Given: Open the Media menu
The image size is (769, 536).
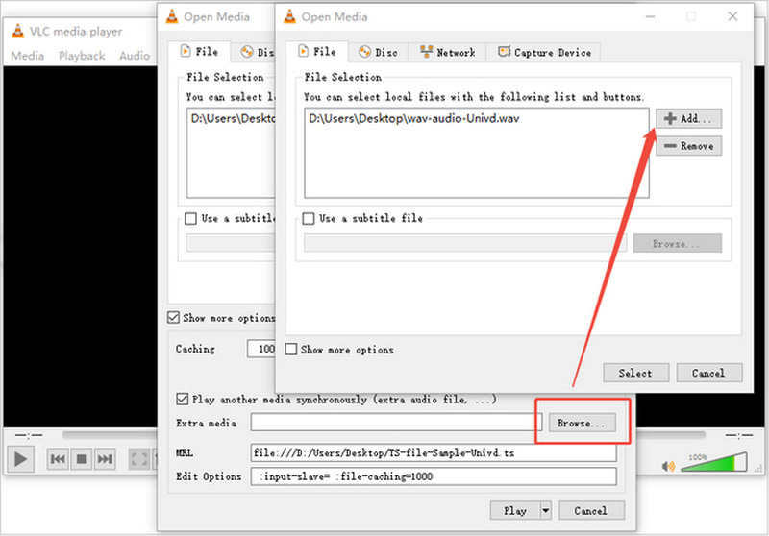Looking at the screenshot, I should pos(28,56).
